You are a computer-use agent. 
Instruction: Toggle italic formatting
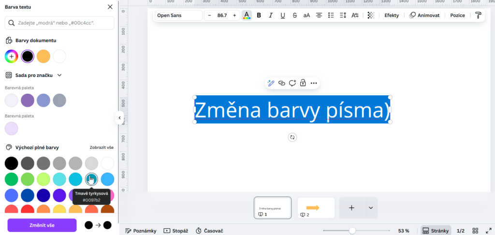[x=271, y=15]
